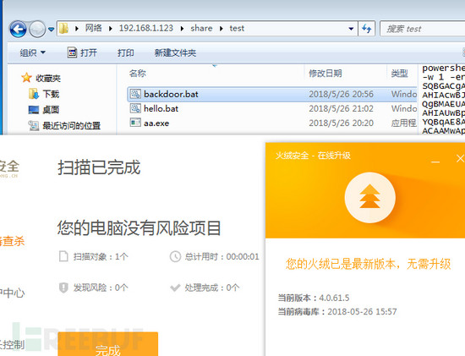Open 下载 in the navigation pane

click(x=44, y=94)
